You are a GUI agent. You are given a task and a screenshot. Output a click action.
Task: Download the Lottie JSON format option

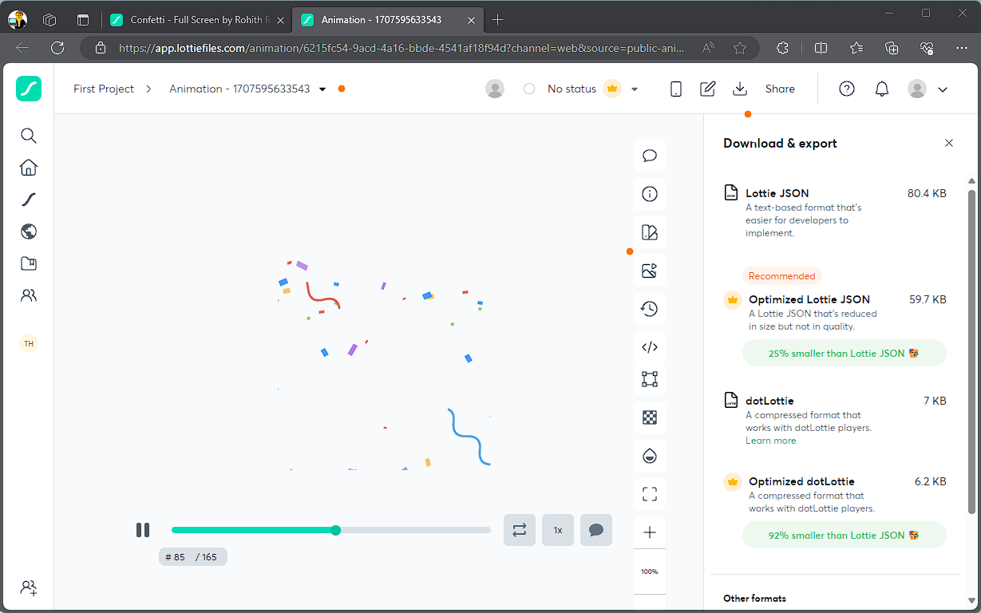tap(834, 212)
